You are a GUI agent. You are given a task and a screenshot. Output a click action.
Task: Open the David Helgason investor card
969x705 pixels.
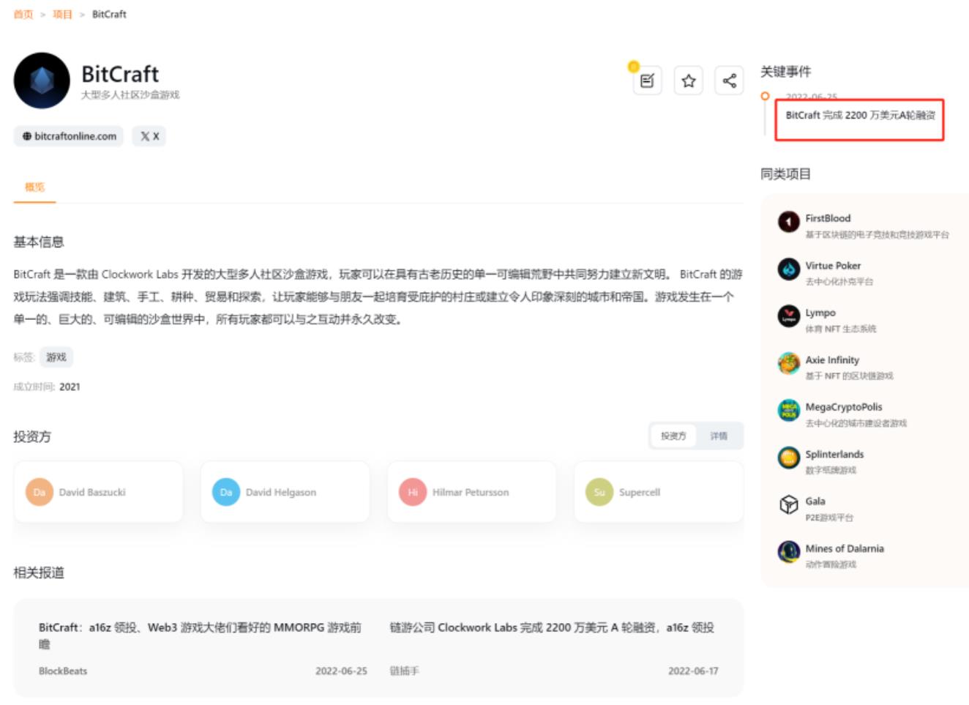pos(285,492)
